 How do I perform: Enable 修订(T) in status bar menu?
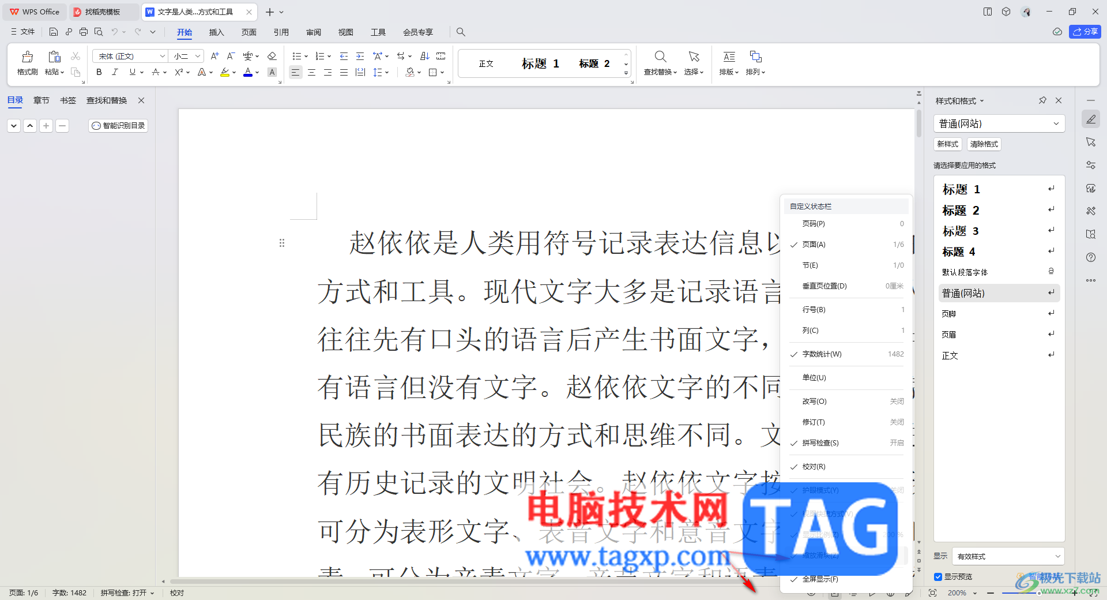point(846,422)
